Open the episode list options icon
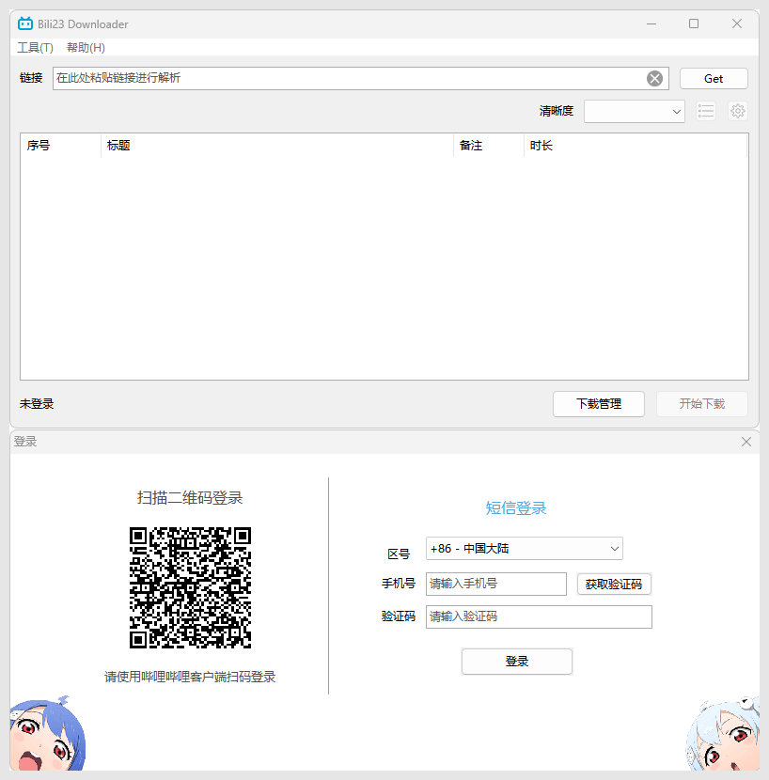769x780 pixels. 706,111
